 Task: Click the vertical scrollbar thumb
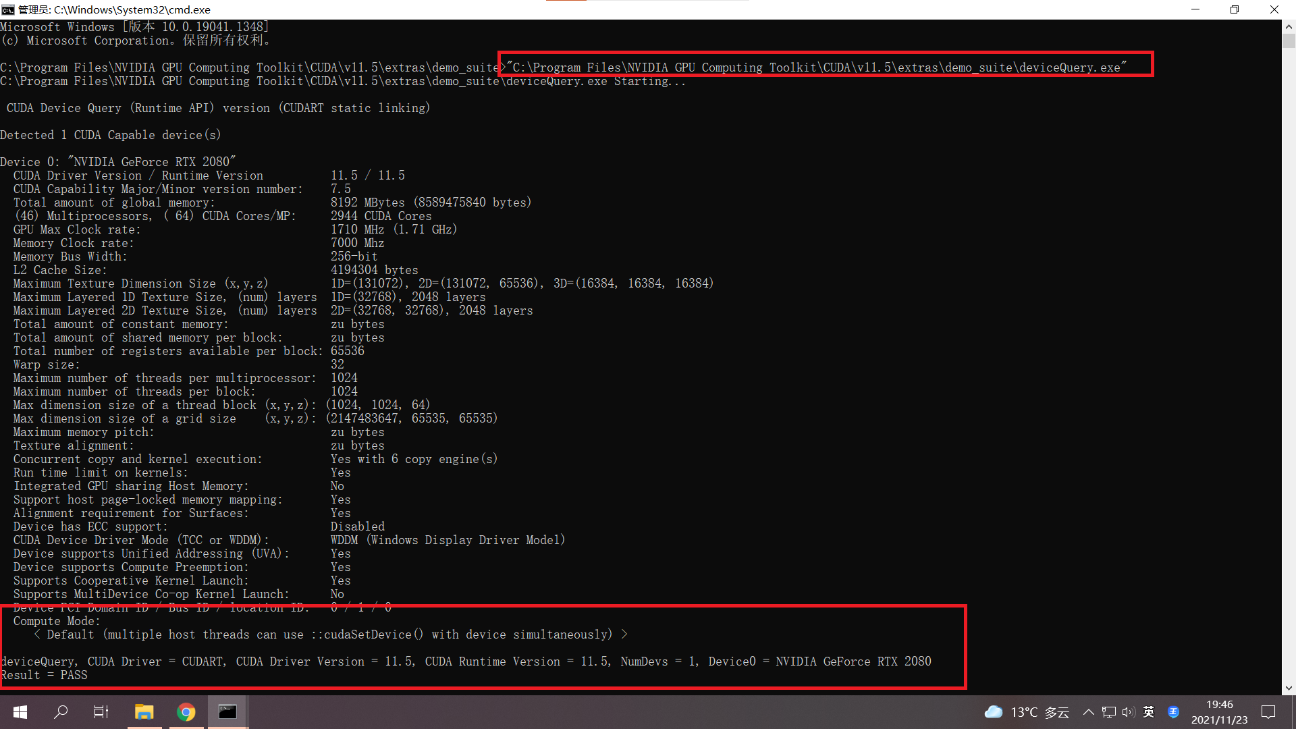tap(1289, 41)
